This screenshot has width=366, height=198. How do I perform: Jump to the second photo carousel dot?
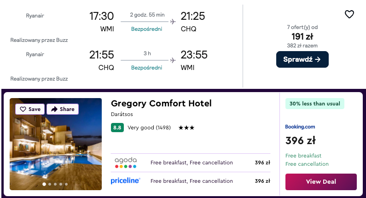click(50, 184)
